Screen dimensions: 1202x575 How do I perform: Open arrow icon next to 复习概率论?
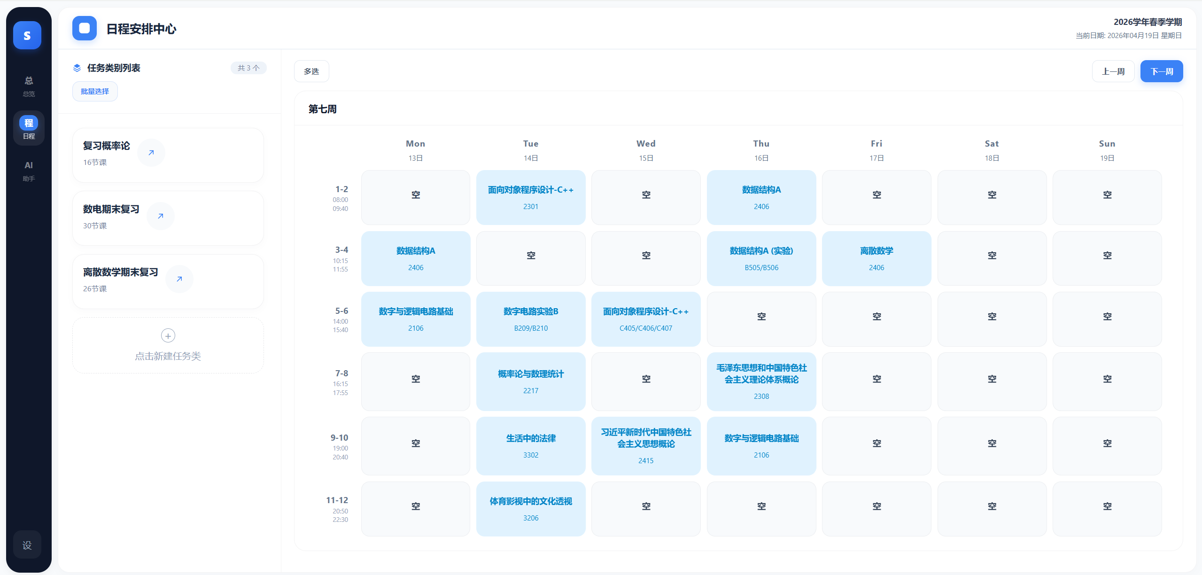tap(151, 153)
